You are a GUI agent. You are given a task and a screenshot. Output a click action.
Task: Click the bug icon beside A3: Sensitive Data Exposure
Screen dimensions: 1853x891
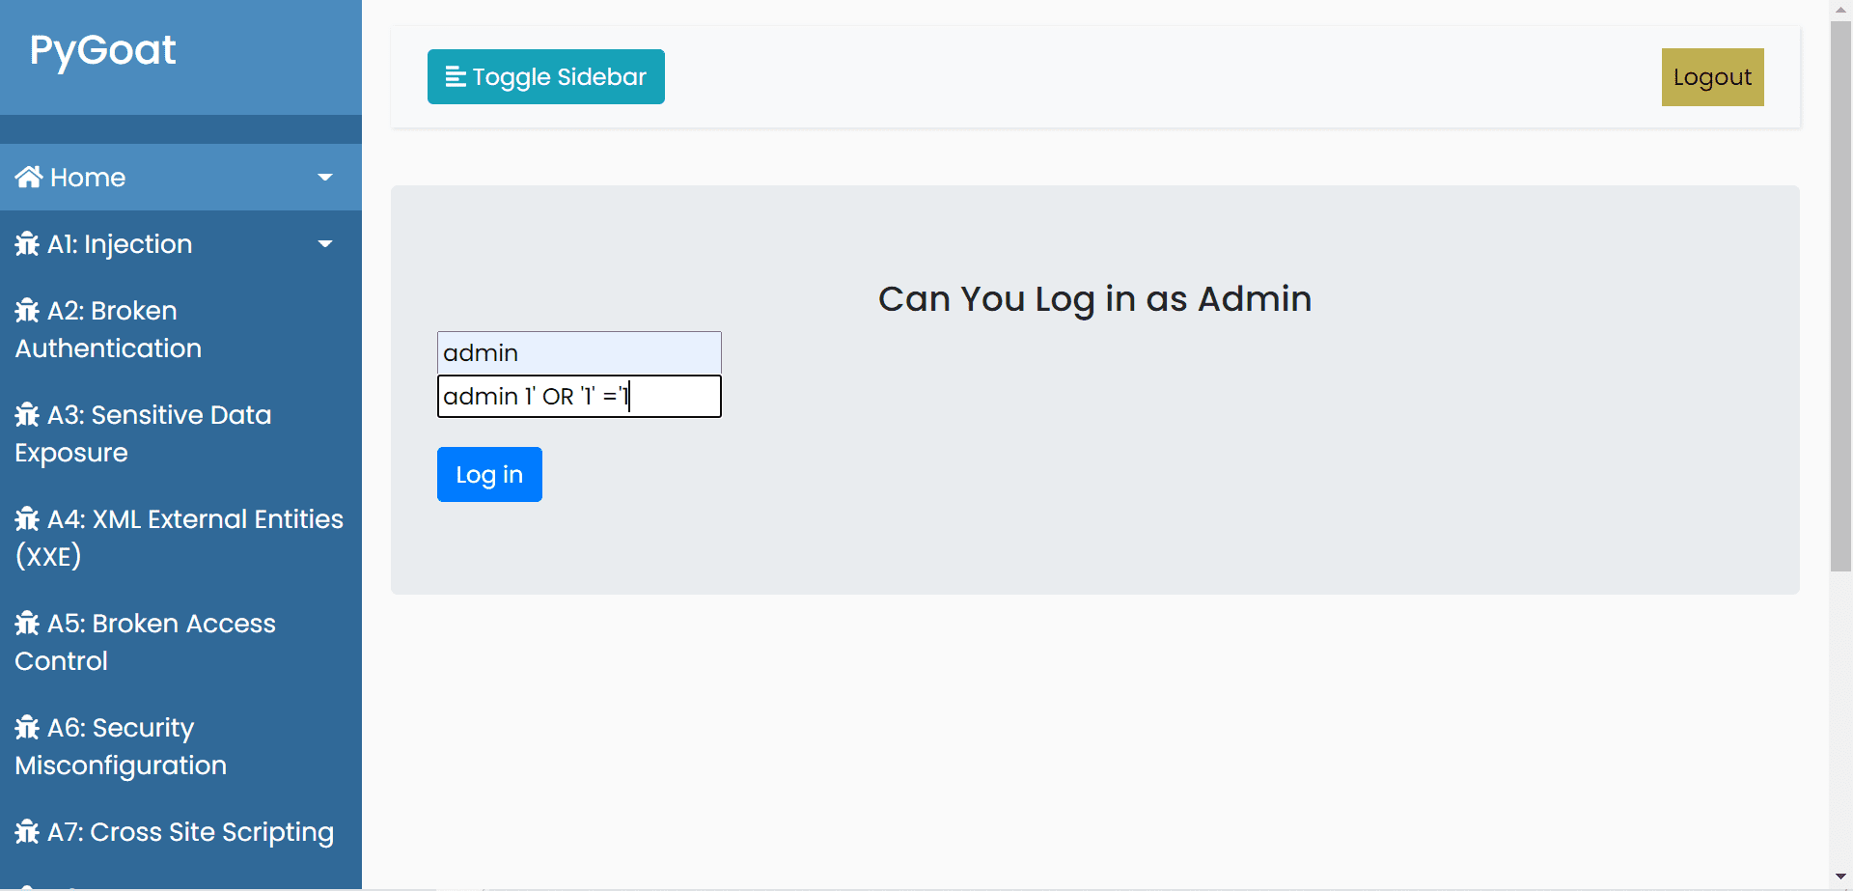[x=27, y=415]
